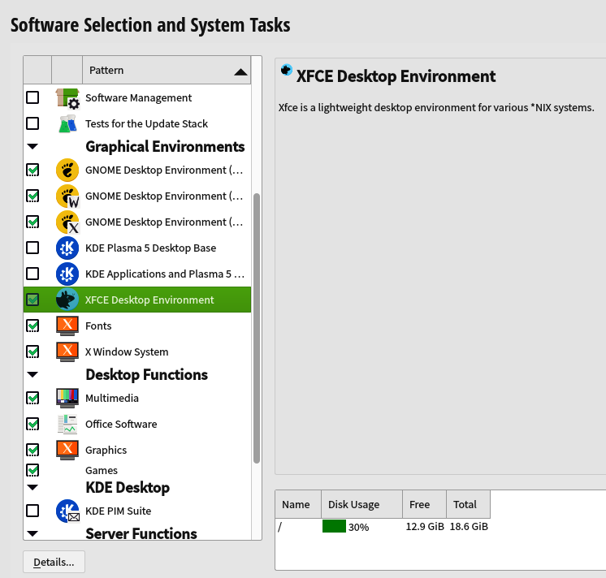Click the GNOME icon with X badge
The width and height of the screenshot is (606, 578).
pos(67,222)
